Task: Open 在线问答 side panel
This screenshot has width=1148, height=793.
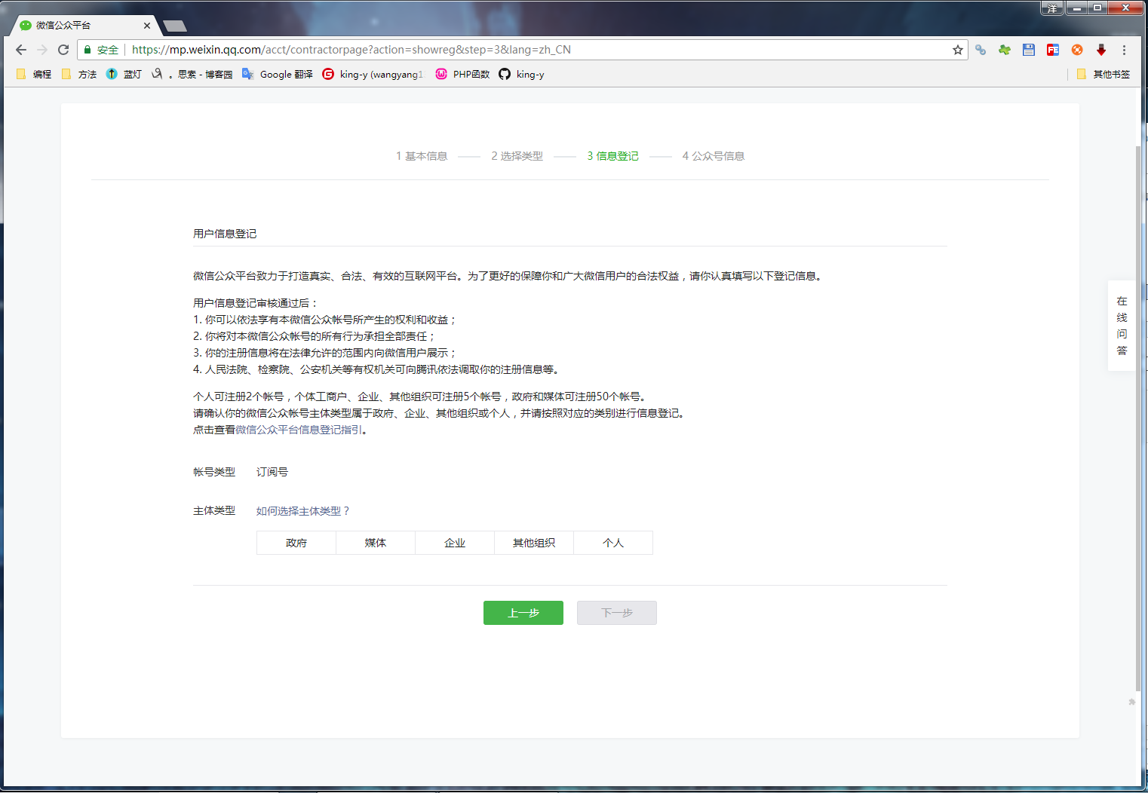Action: tap(1122, 326)
